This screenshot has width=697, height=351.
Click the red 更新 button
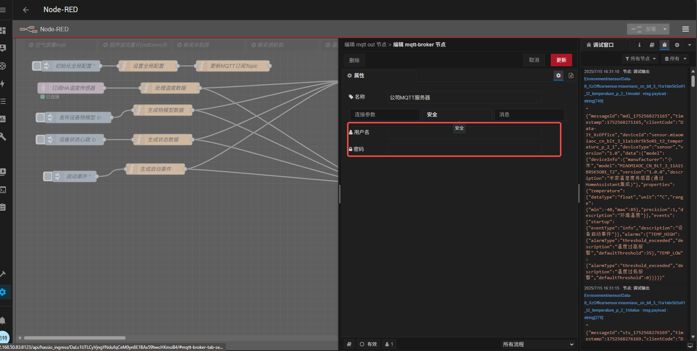pyautogui.click(x=561, y=60)
